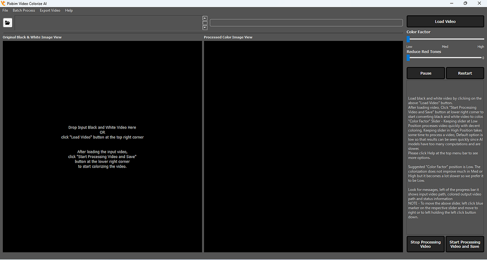Click the "Color Factor" heading label
The image size is (487, 260).
(418, 32)
